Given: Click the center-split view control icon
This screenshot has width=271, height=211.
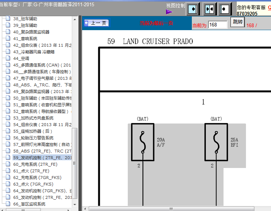Looking at the screenshot, I should click(210, 9).
